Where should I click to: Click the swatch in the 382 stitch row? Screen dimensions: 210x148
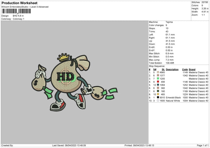[158, 88]
